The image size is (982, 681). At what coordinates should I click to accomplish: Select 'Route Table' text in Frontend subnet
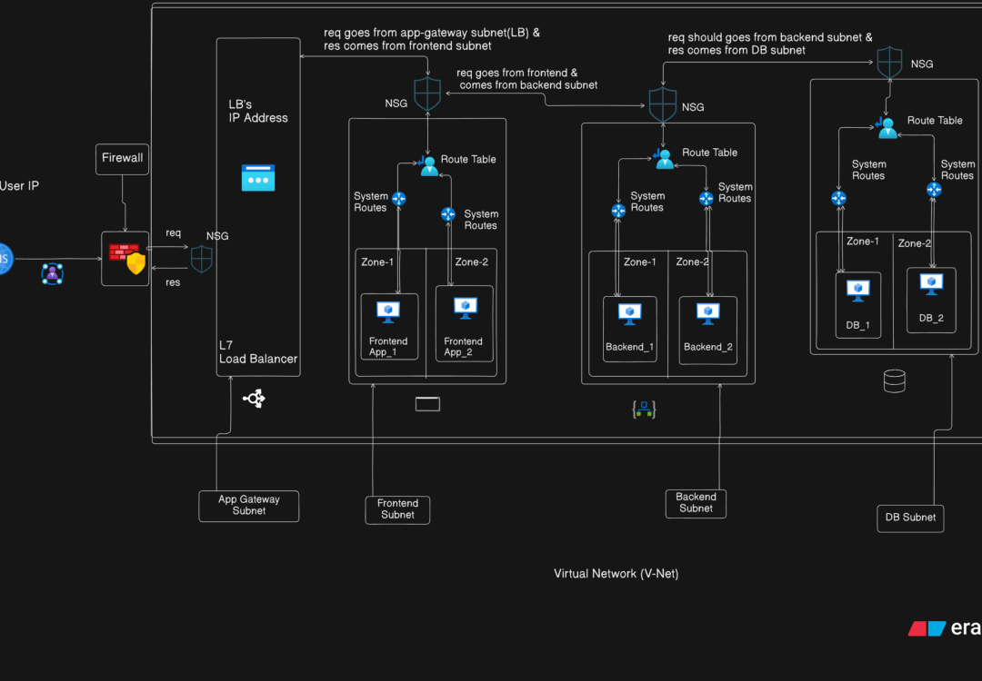tap(468, 160)
